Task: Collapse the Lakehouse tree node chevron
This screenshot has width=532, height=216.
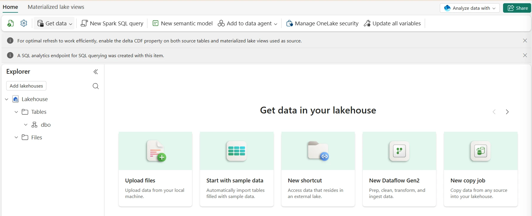Action: (x=6, y=99)
